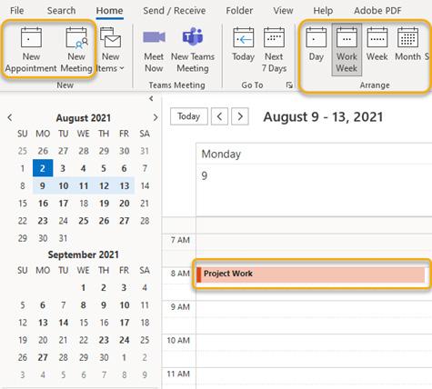Select August 19 in the mini calendar
The width and height of the screenshot is (432, 389).
(104, 204)
